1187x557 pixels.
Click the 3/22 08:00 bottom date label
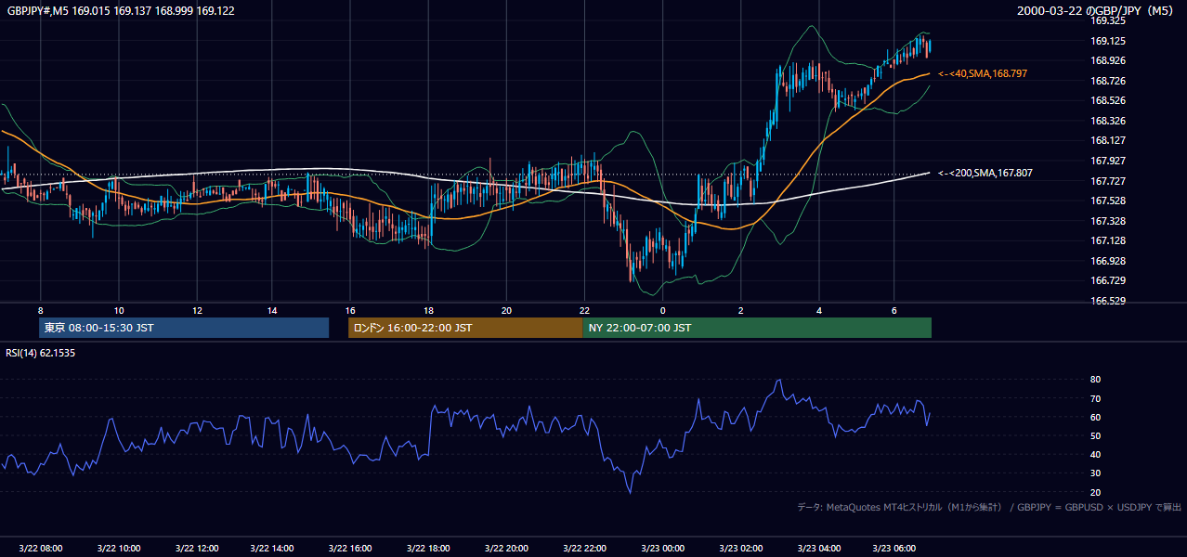click(x=41, y=549)
